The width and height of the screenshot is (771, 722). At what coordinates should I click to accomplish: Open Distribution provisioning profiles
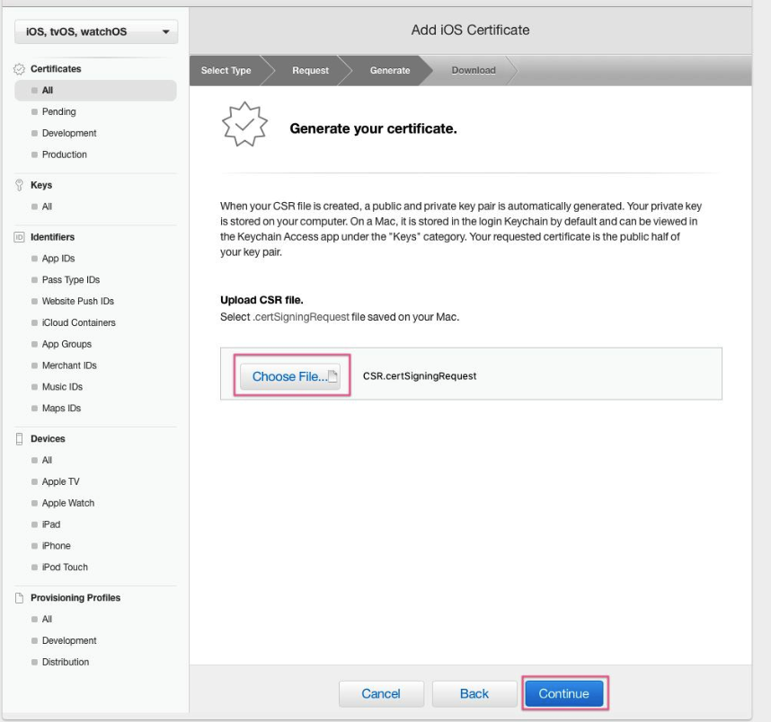click(66, 662)
